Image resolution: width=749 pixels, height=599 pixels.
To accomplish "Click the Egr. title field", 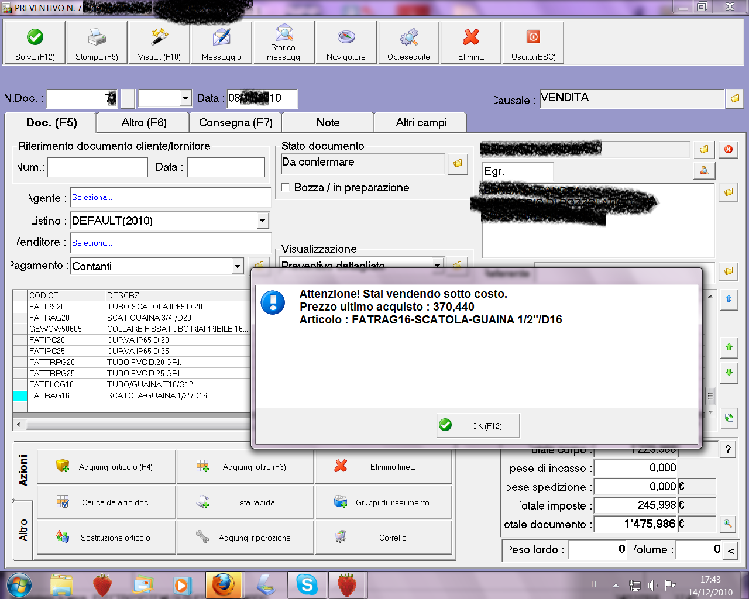I will [518, 171].
